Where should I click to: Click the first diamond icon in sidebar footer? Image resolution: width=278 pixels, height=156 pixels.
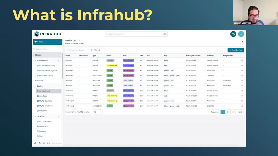click(x=35, y=143)
